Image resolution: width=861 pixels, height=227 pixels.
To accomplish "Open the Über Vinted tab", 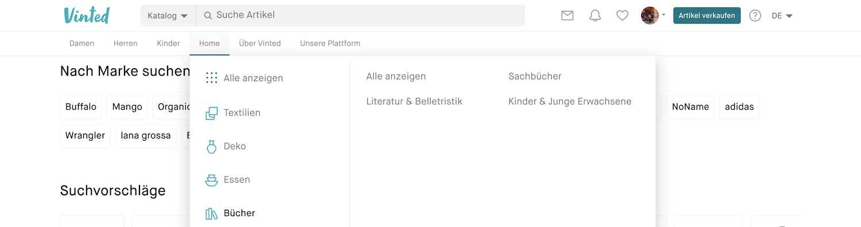I will point(260,44).
